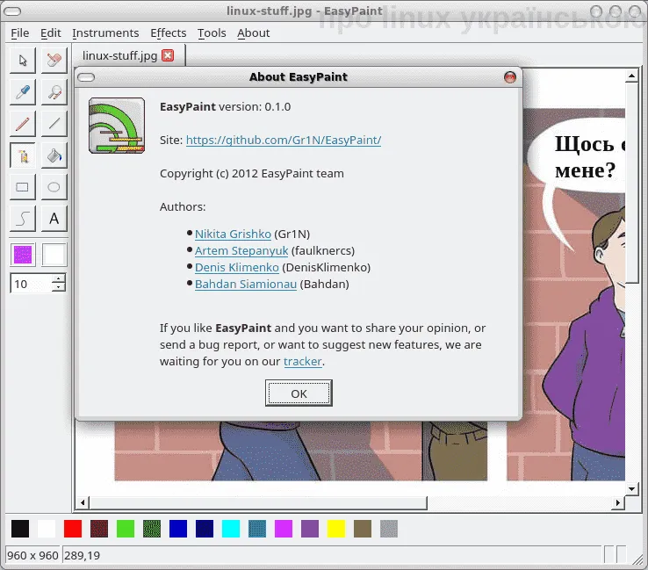Click the secondary white color swatch
648x570 pixels.
coord(54,254)
